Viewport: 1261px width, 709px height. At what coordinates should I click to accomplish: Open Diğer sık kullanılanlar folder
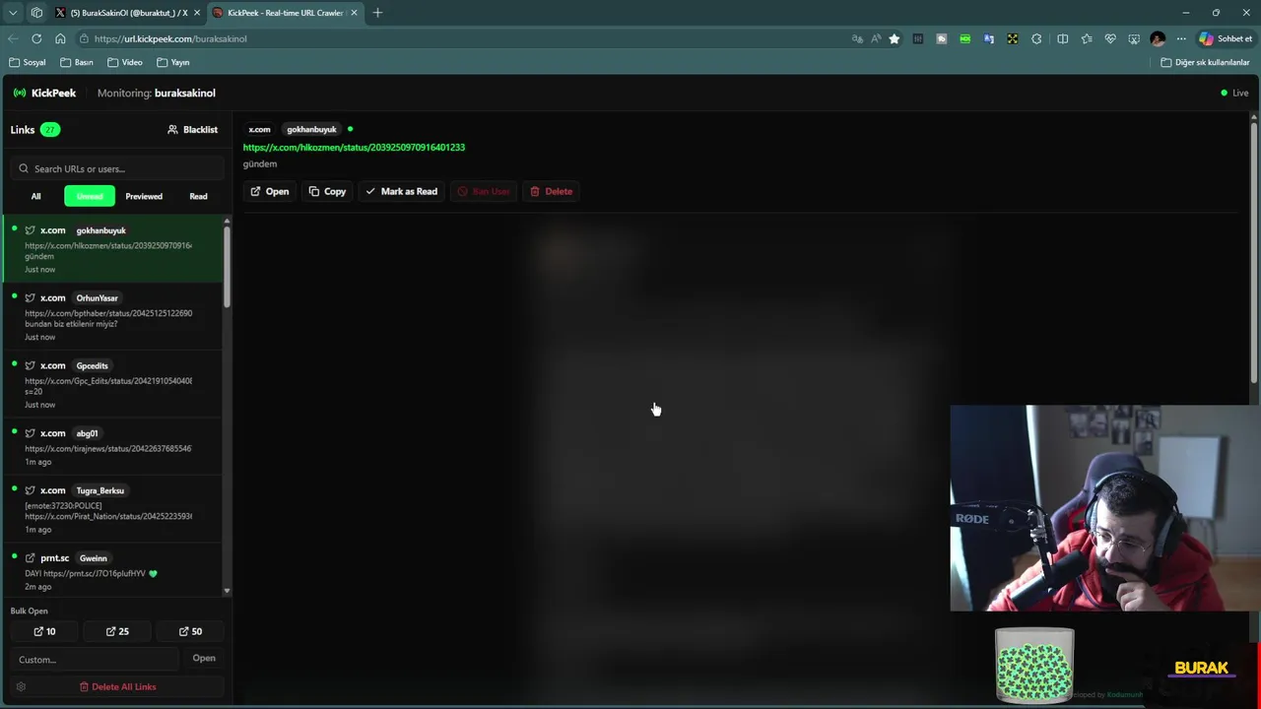coord(1205,62)
